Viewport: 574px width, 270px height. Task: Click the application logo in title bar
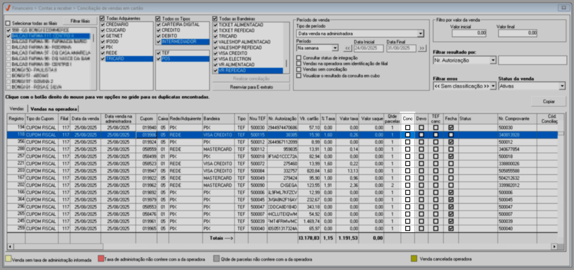pyautogui.click(x=8, y=8)
